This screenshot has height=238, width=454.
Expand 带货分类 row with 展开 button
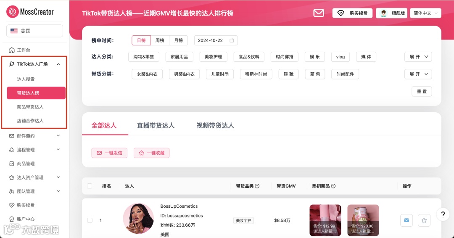tap(418, 74)
